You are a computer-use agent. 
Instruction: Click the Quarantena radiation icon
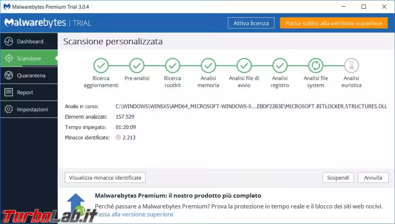tap(9, 75)
